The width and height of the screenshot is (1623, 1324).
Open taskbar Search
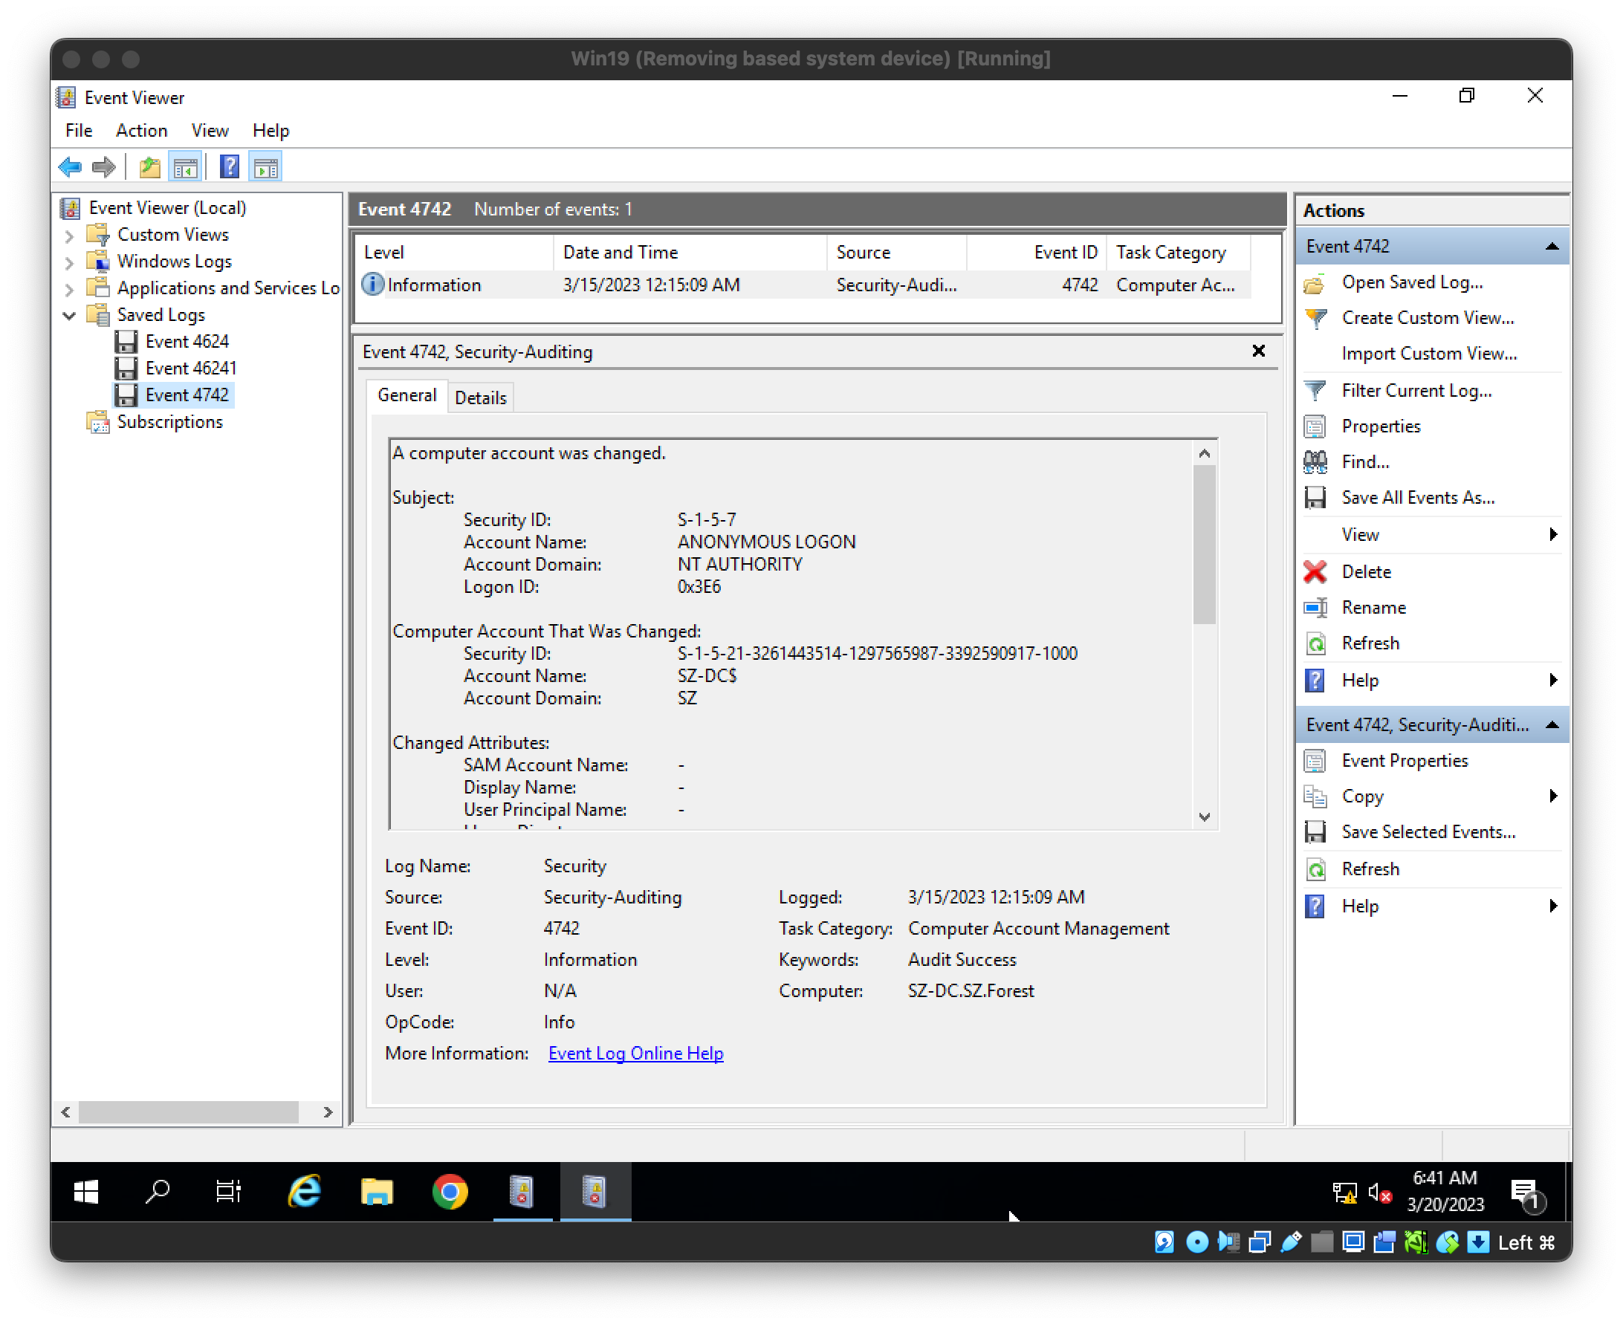[x=158, y=1192]
